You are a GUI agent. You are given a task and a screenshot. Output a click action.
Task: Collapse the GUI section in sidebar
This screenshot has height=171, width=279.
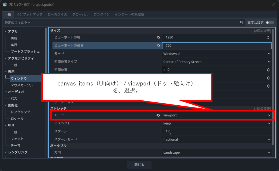(5, 125)
